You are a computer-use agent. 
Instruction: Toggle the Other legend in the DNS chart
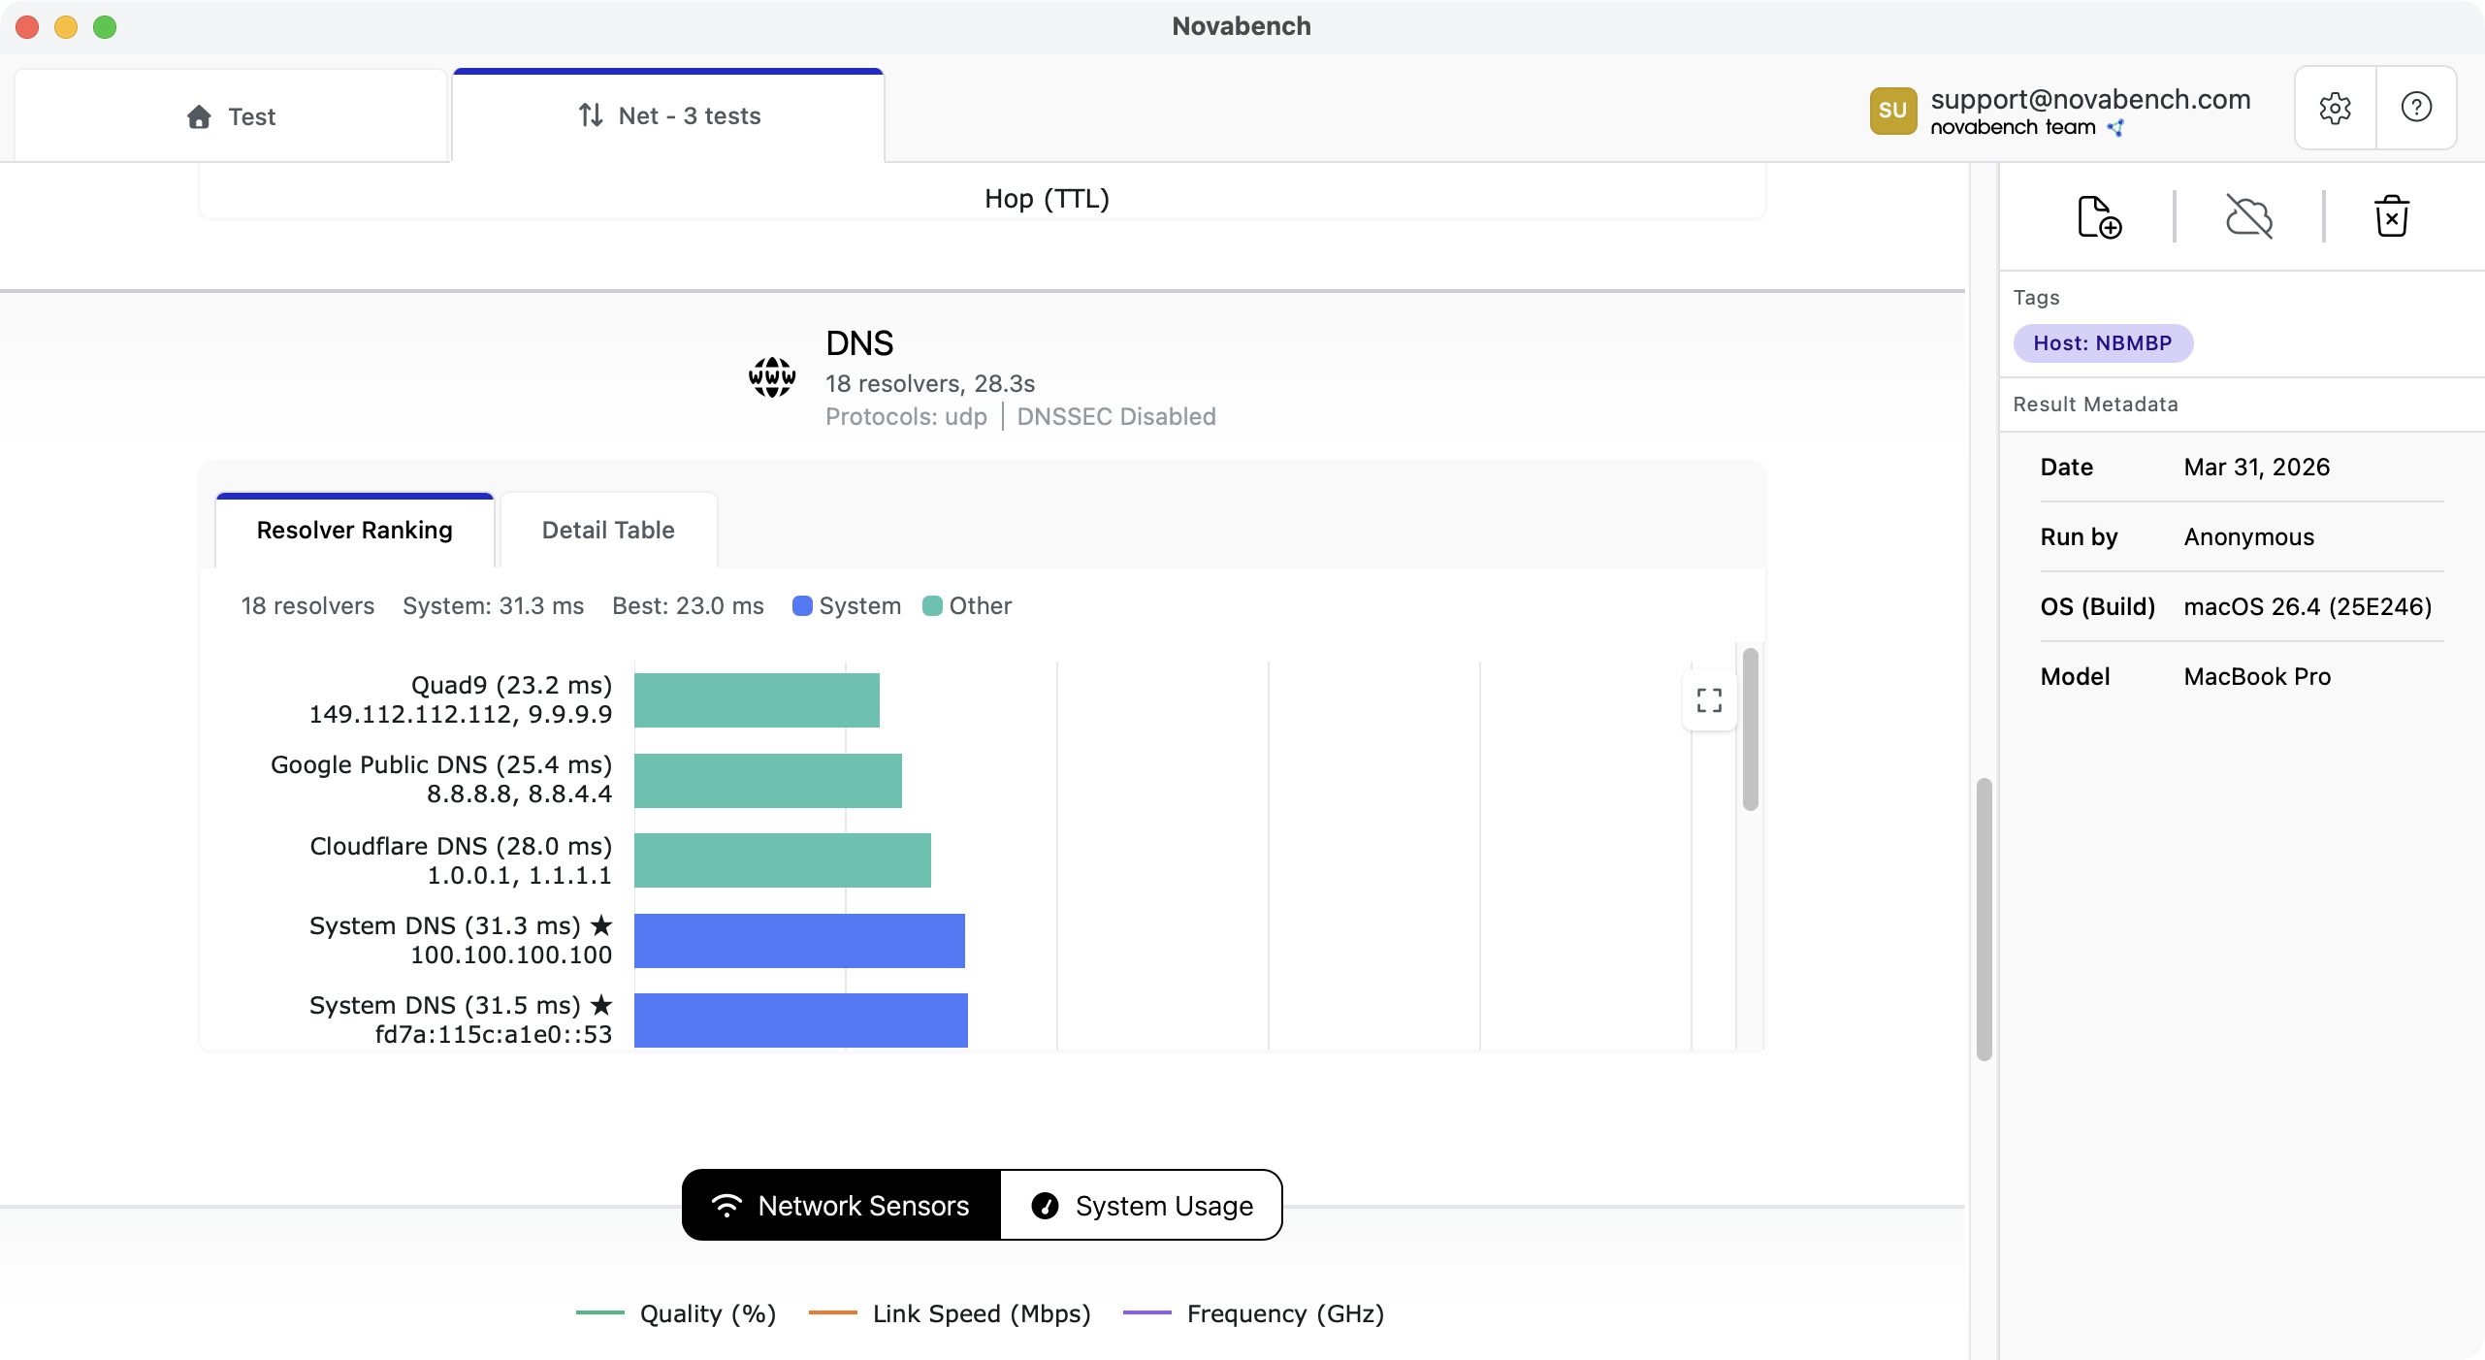click(966, 605)
